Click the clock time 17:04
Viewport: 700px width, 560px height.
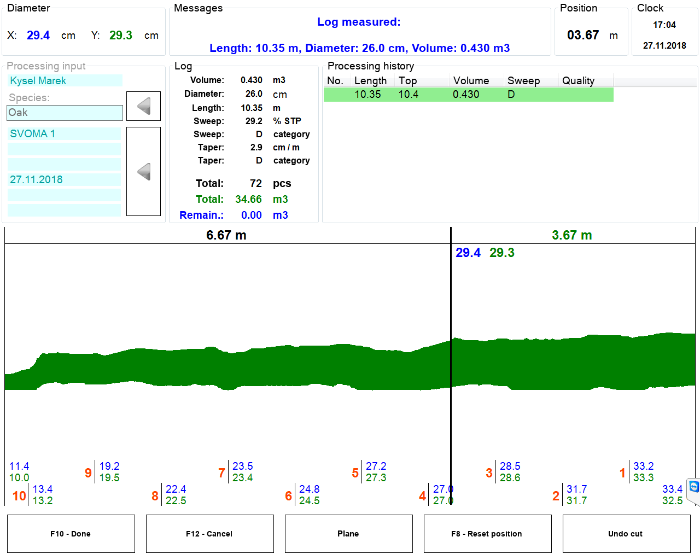coord(664,25)
